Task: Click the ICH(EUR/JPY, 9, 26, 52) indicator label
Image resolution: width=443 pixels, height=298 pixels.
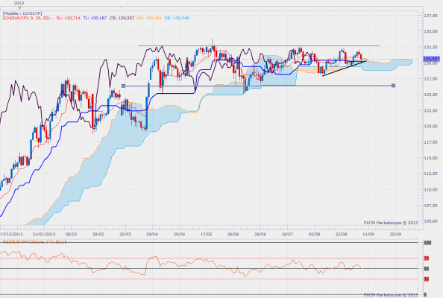Action: click(x=28, y=18)
